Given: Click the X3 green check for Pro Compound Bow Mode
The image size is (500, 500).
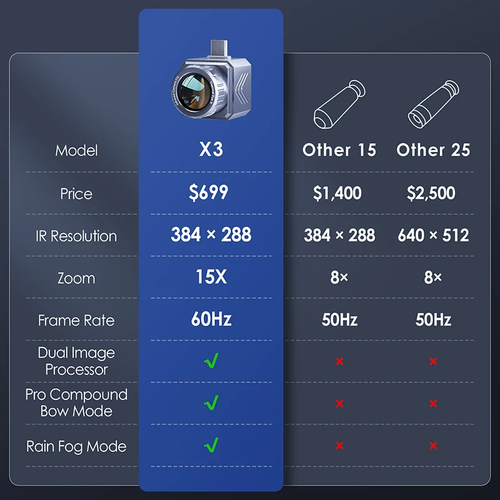Looking at the screenshot, I should (x=211, y=403).
